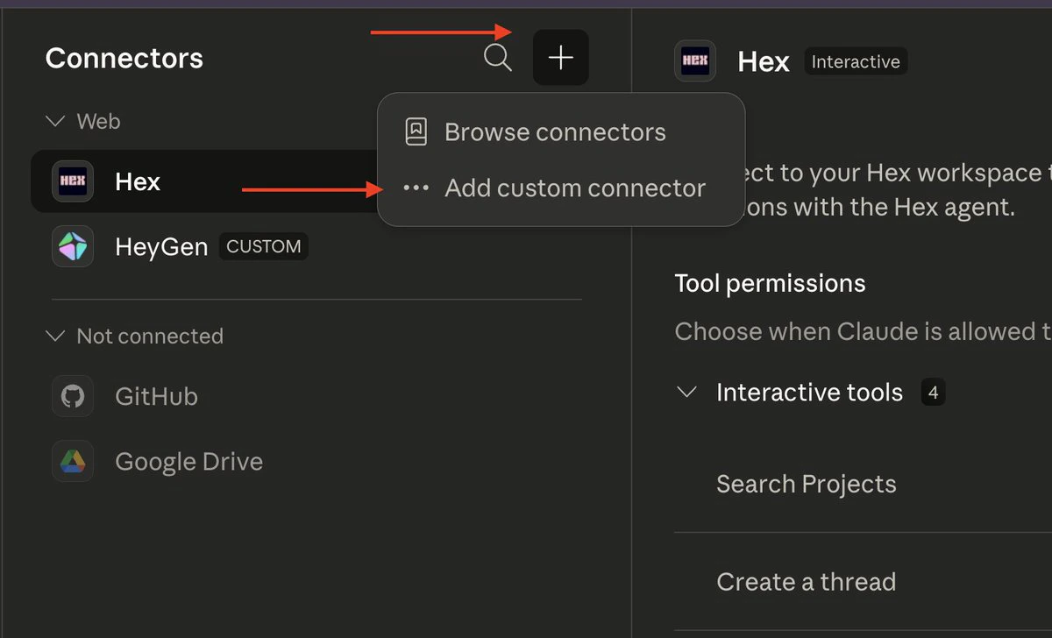The width and height of the screenshot is (1052, 638).
Task: Choose Browse connectors from the menu
Action: coord(555,132)
